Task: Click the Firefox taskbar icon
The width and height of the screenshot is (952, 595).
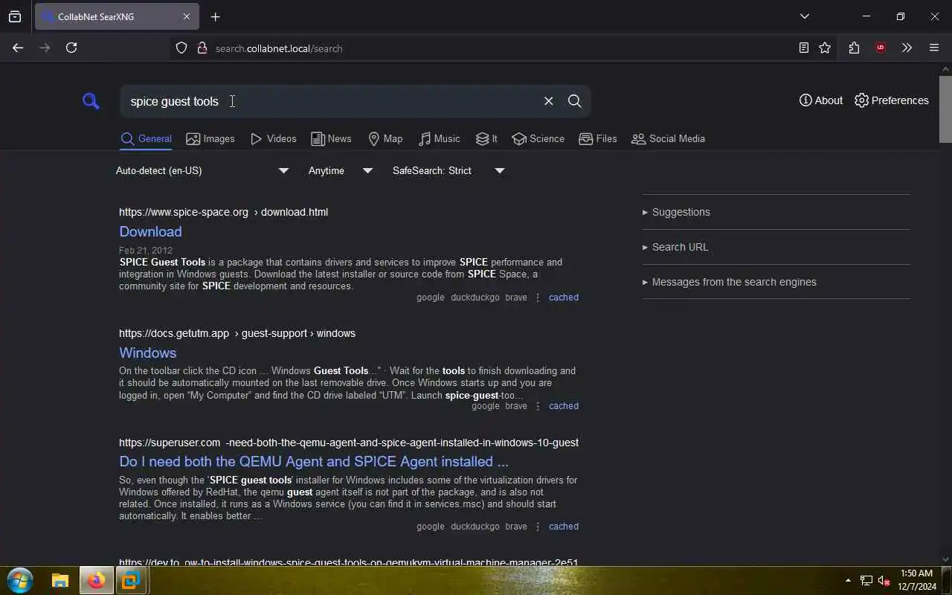Action: (x=96, y=580)
